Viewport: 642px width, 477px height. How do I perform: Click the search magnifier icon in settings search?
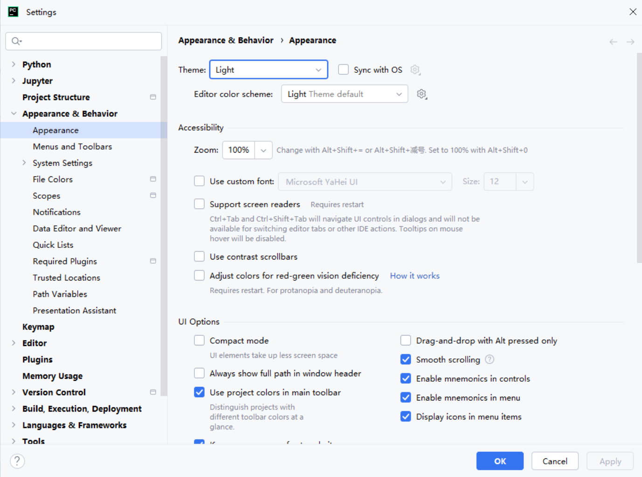[16, 41]
